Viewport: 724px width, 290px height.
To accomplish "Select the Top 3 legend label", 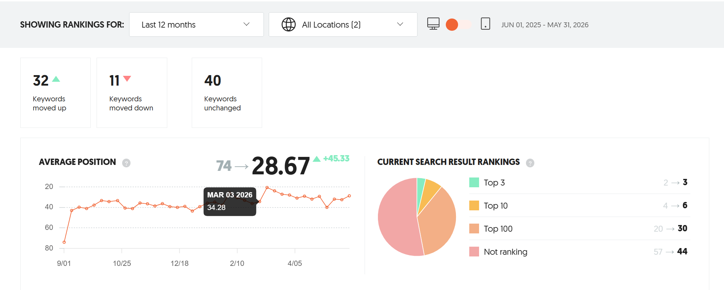I will 494,182.
